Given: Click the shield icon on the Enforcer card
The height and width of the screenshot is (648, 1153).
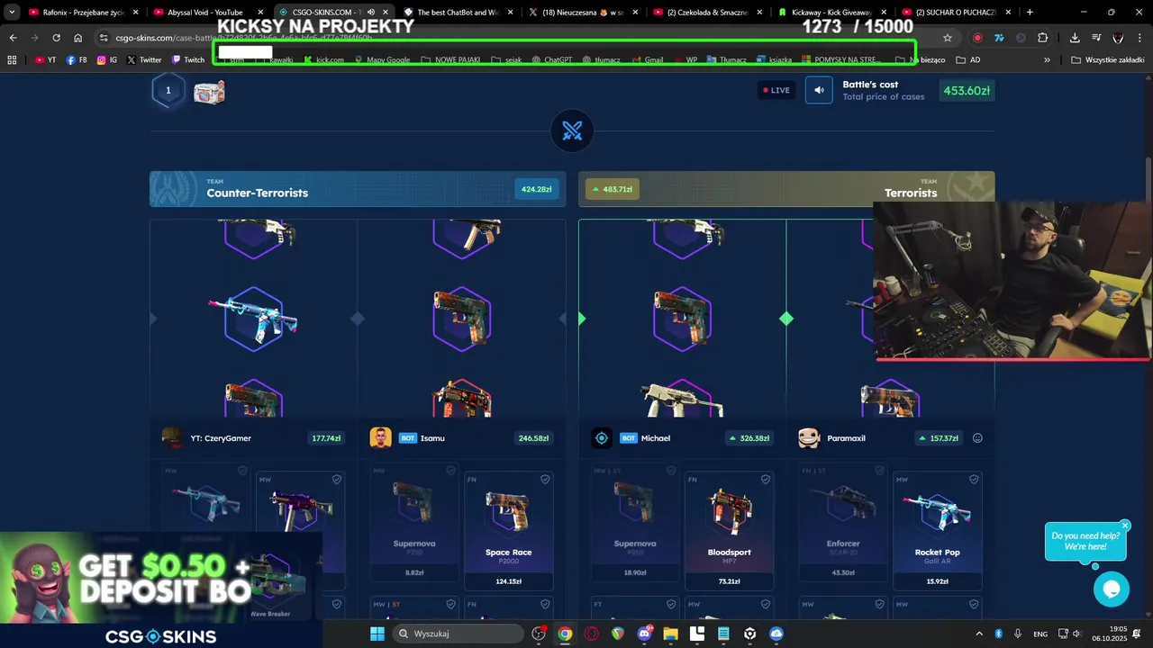Looking at the screenshot, I should coord(878,471).
